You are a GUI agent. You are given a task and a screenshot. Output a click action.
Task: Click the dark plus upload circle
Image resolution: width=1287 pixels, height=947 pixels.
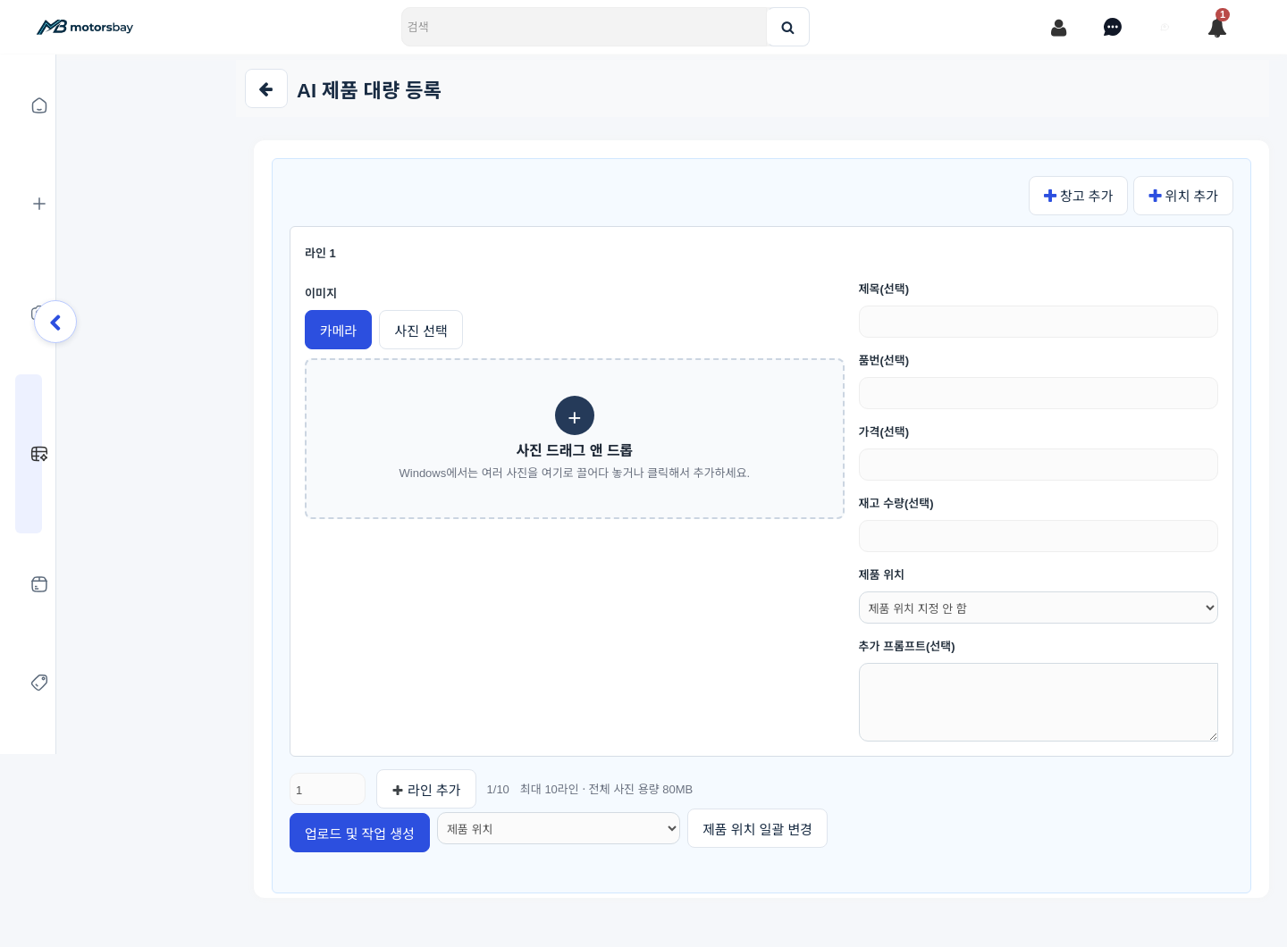pos(575,415)
